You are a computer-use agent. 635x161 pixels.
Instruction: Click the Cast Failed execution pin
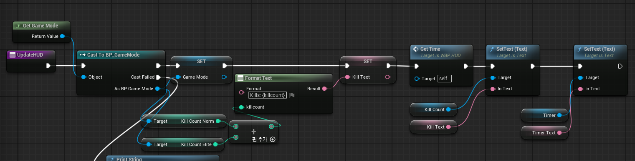(x=158, y=77)
